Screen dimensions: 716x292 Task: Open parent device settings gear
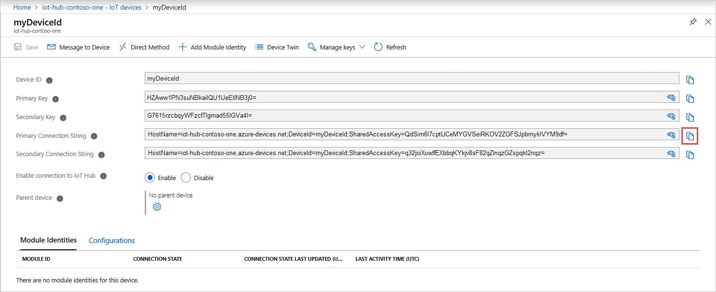[157, 207]
